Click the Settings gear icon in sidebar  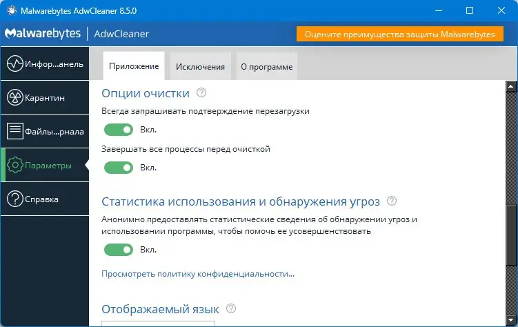(14, 166)
